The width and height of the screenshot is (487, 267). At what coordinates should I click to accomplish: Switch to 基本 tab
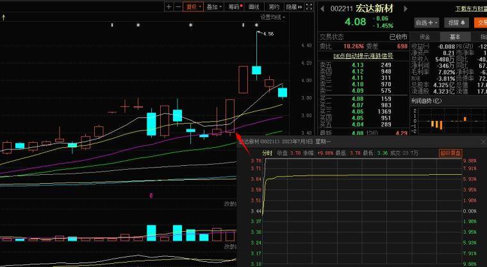point(455,37)
